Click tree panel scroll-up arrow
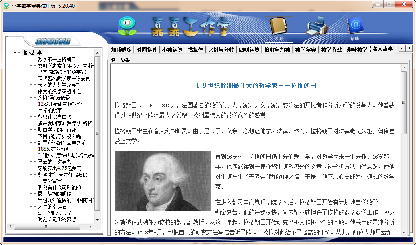416x245 pixels. pyautogui.click(x=98, y=53)
